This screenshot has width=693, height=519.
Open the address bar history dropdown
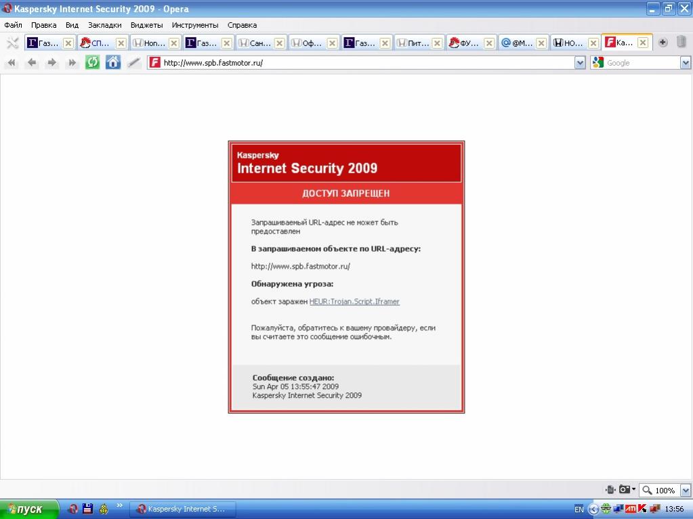pyautogui.click(x=581, y=63)
